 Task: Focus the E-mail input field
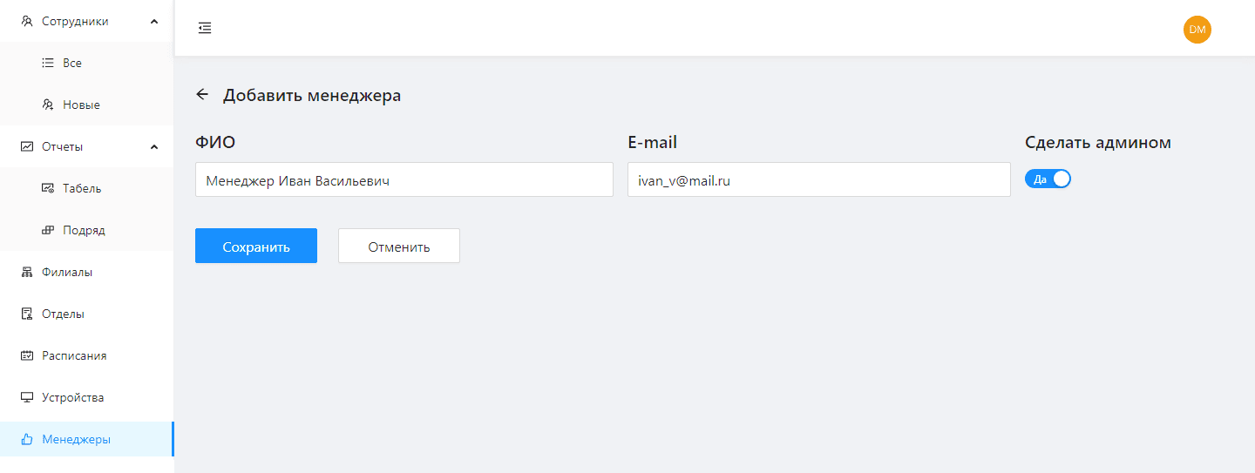click(819, 179)
